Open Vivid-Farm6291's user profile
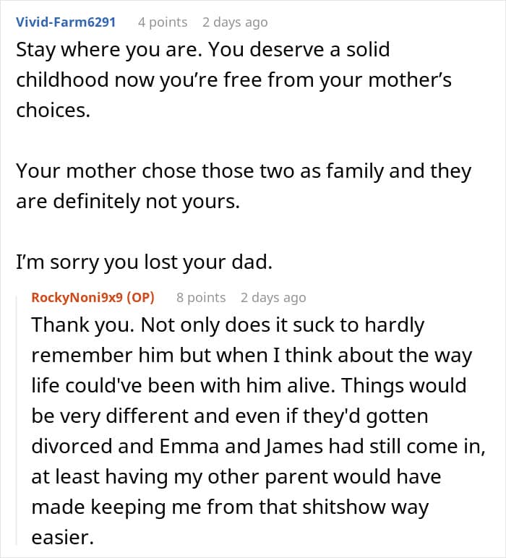 pyautogui.click(x=66, y=22)
